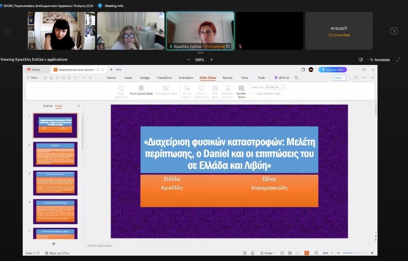Open the Share dropdown button
Viewport: 408px width, 261px height.
(x=339, y=78)
